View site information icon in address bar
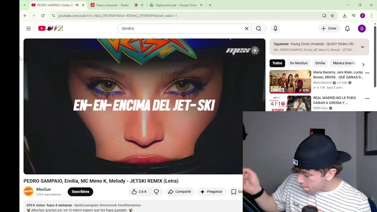 click(x=53, y=16)
